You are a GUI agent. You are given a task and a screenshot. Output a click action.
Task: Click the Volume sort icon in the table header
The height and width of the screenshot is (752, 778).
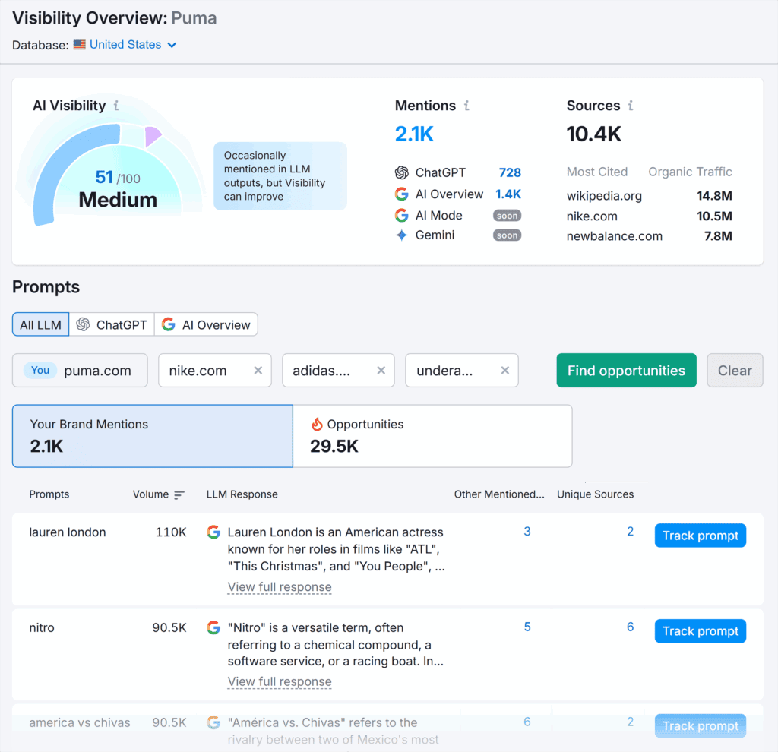coord(181,494)
